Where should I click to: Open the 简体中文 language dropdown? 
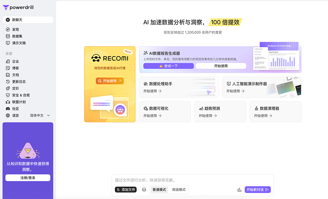click(x=40, y=115)
